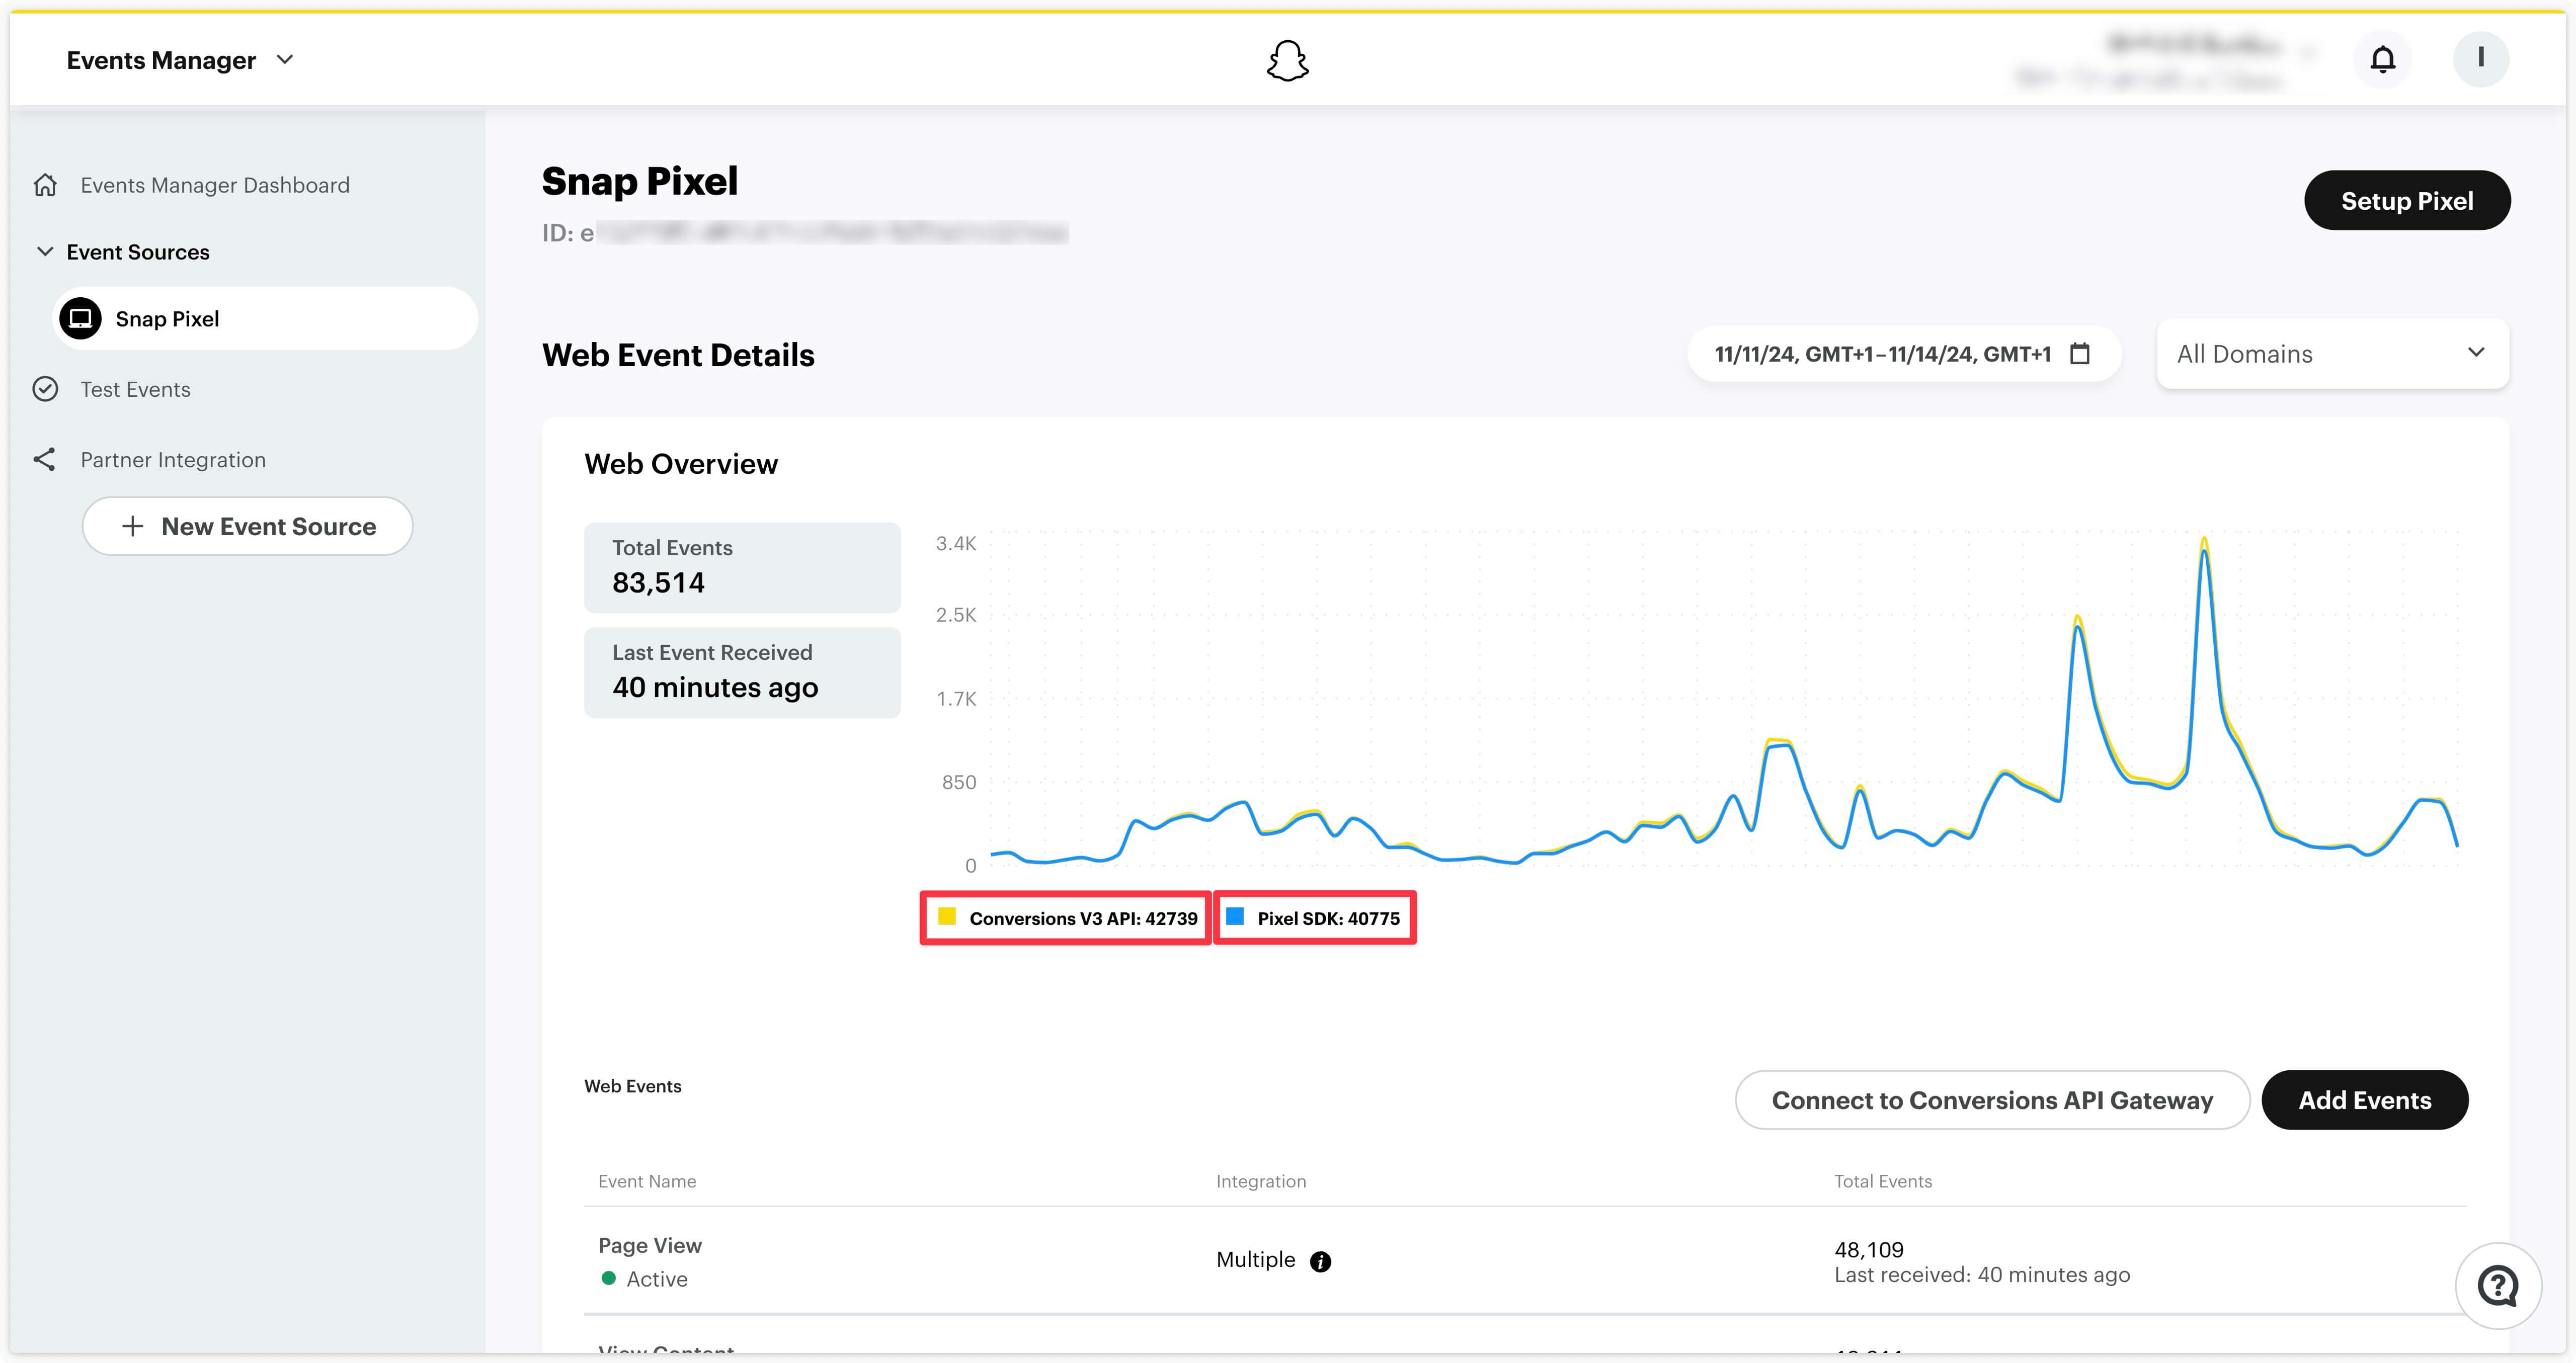The image size is (2576, 1363).
Task: Click the Pixel SDK: 40775 legend label
Action: (x=1328, y=919)
